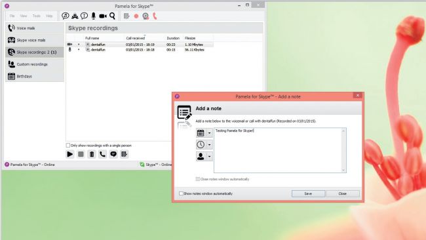Click the date cell 03/01/2015 - 18:19
Screen dimensions: 426x240
(x=140, y=45)
